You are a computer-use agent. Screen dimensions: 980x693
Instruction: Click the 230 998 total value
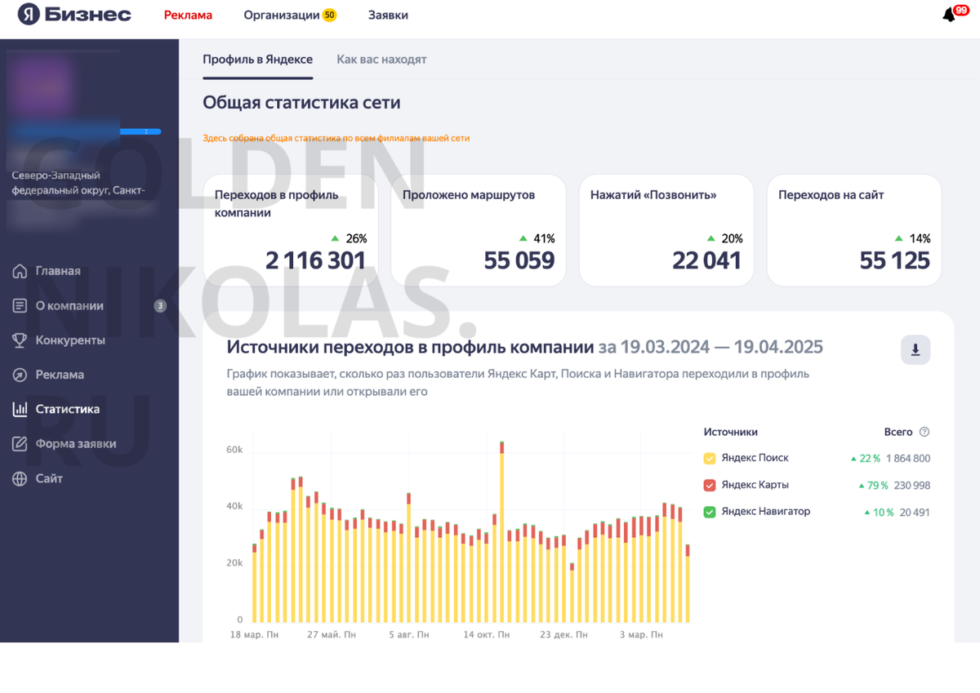point(912,486)
